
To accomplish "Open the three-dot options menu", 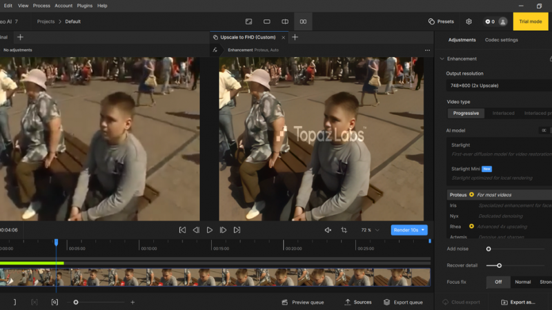I will pyautogui.click(x=427, y=50).
